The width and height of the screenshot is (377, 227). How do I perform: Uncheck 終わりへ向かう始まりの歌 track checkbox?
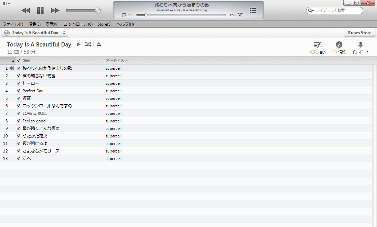[x=19, y=68]
